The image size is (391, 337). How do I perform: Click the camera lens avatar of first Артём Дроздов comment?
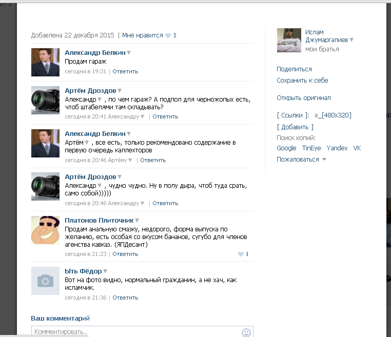click(x=45, y=100)
